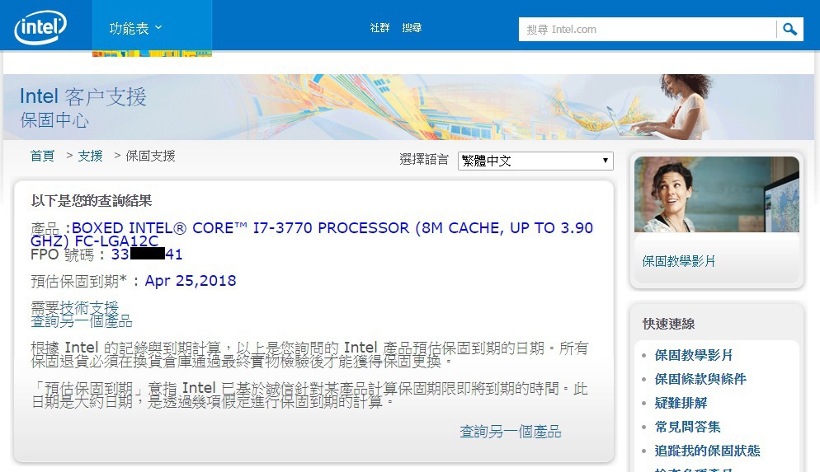Screen dimensions: 820x472
Task: Open 常見問答集 quick link
Action: tap(687, 427)
